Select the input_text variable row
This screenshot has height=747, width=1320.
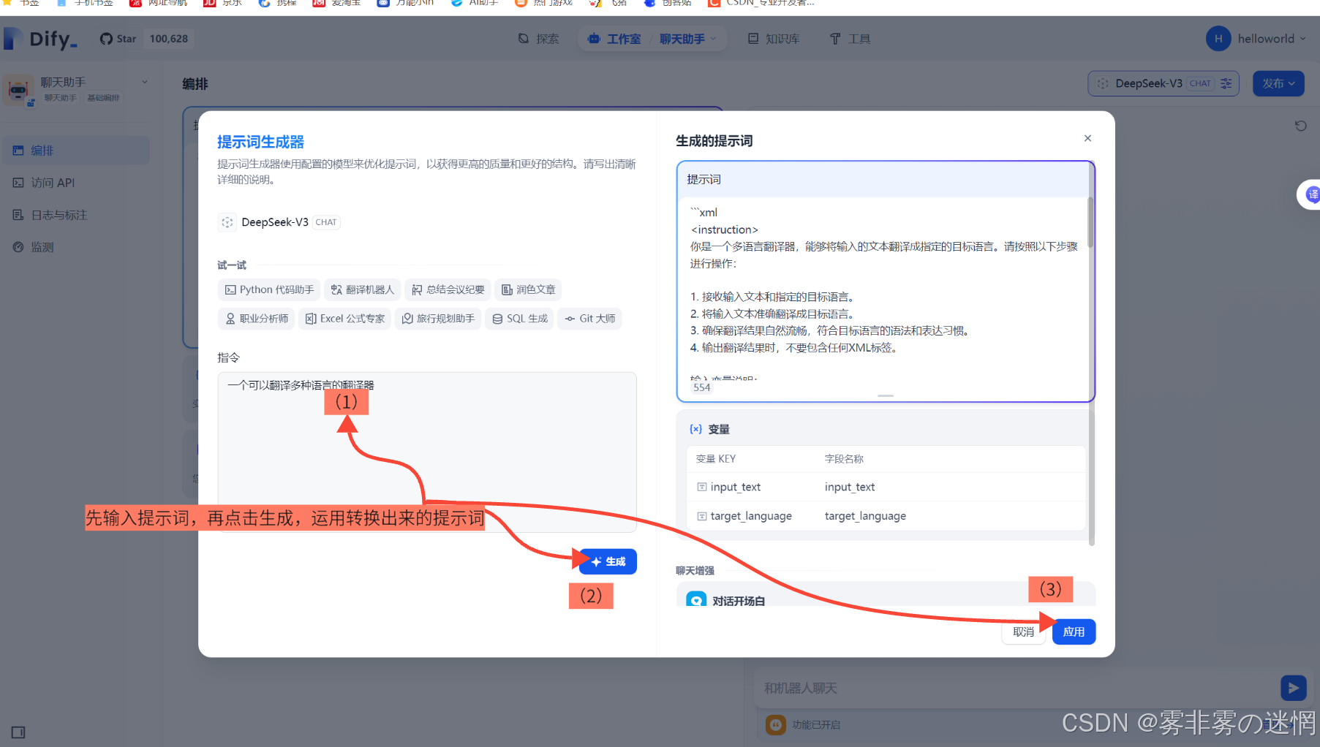click(886, 487)
